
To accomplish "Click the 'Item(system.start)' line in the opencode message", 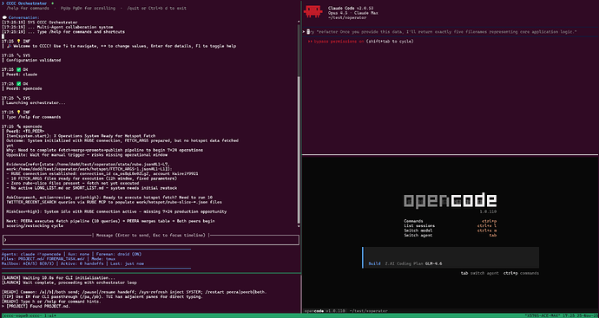I will (81, 136).
